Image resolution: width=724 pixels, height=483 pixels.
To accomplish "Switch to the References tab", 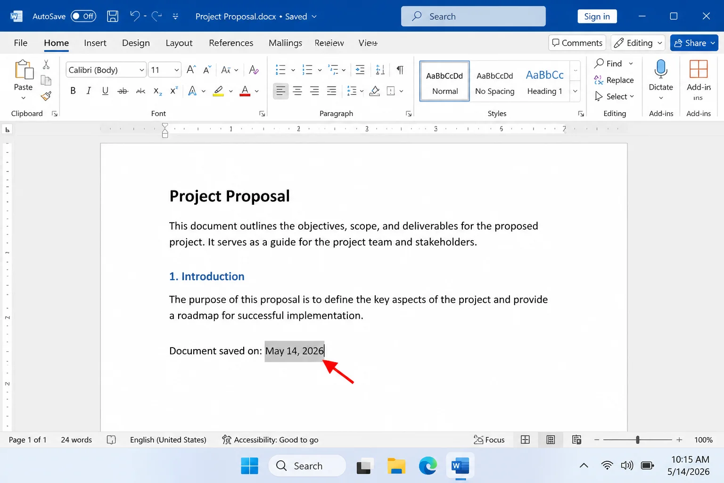I will [x=231, y=43].
